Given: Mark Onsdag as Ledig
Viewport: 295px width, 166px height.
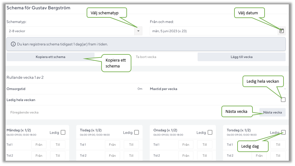Looking at the screenshot, I should pyautogui.click(x=210, y=132).
